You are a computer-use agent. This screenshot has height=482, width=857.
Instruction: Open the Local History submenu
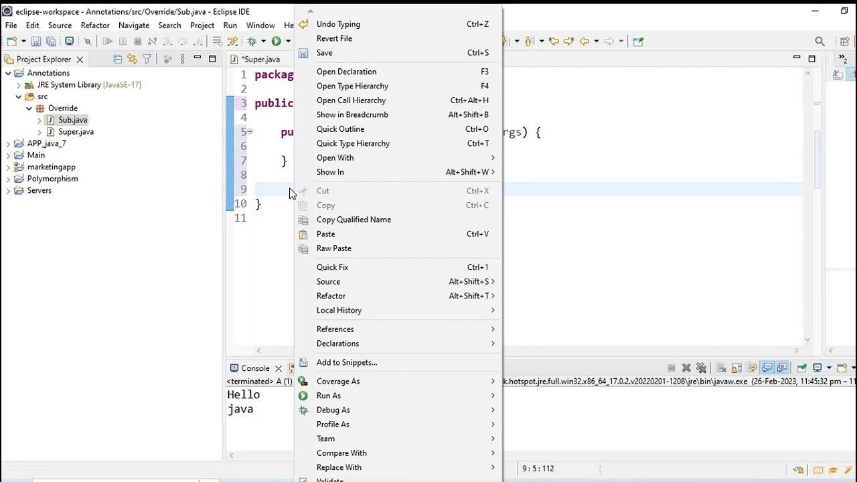[x=398, y=310]
